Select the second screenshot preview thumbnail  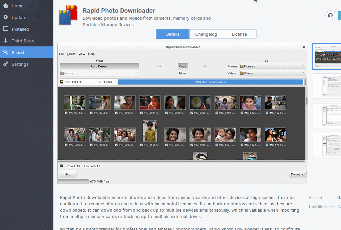click(x=327, y=86)
